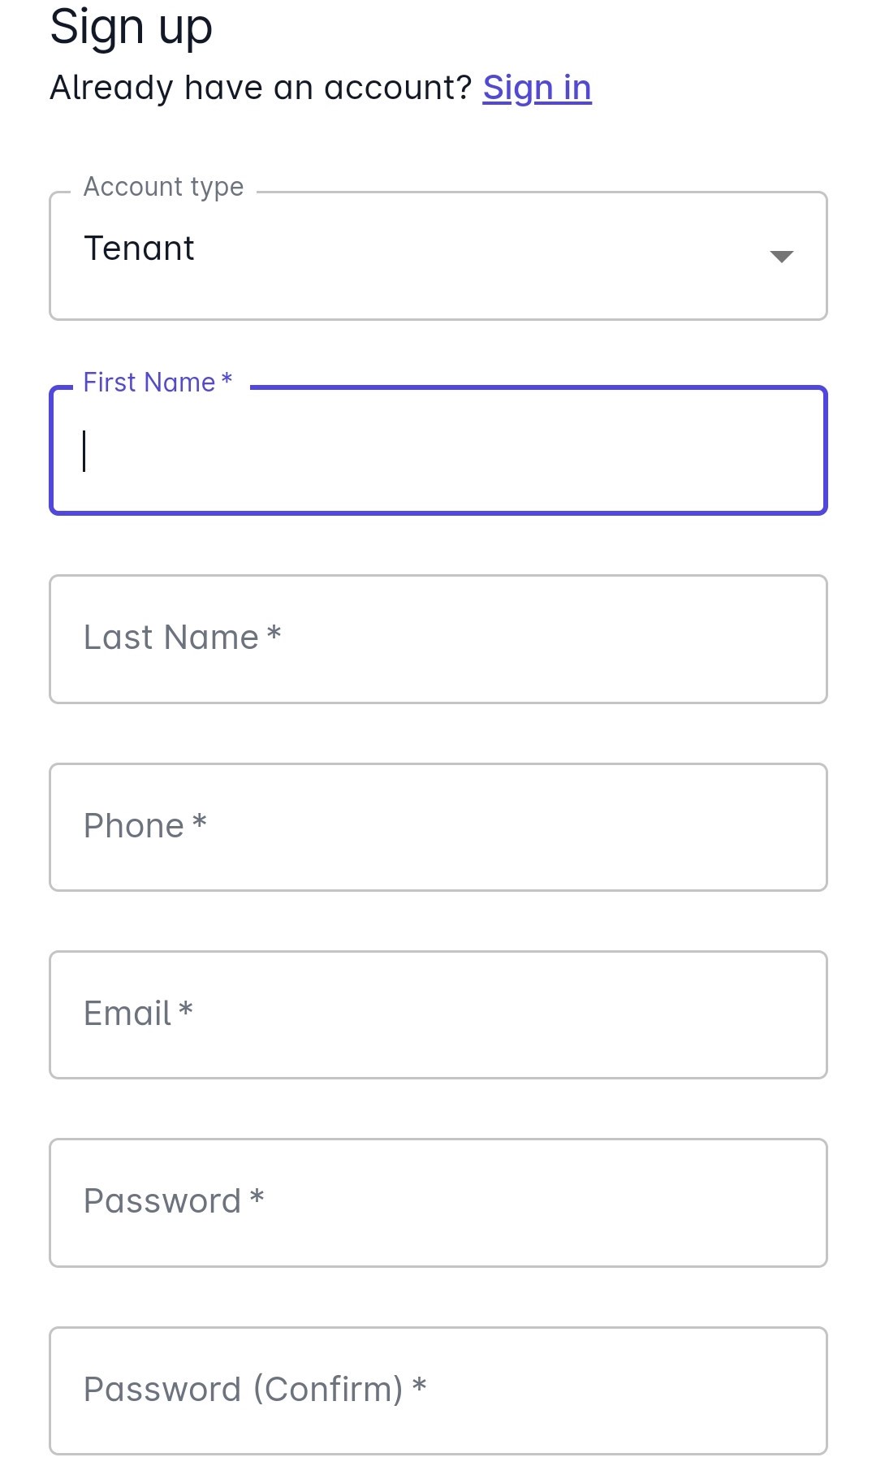Click the Last Name placeholder label
This screenshot has width=872, height=1479.
point(182,638)
